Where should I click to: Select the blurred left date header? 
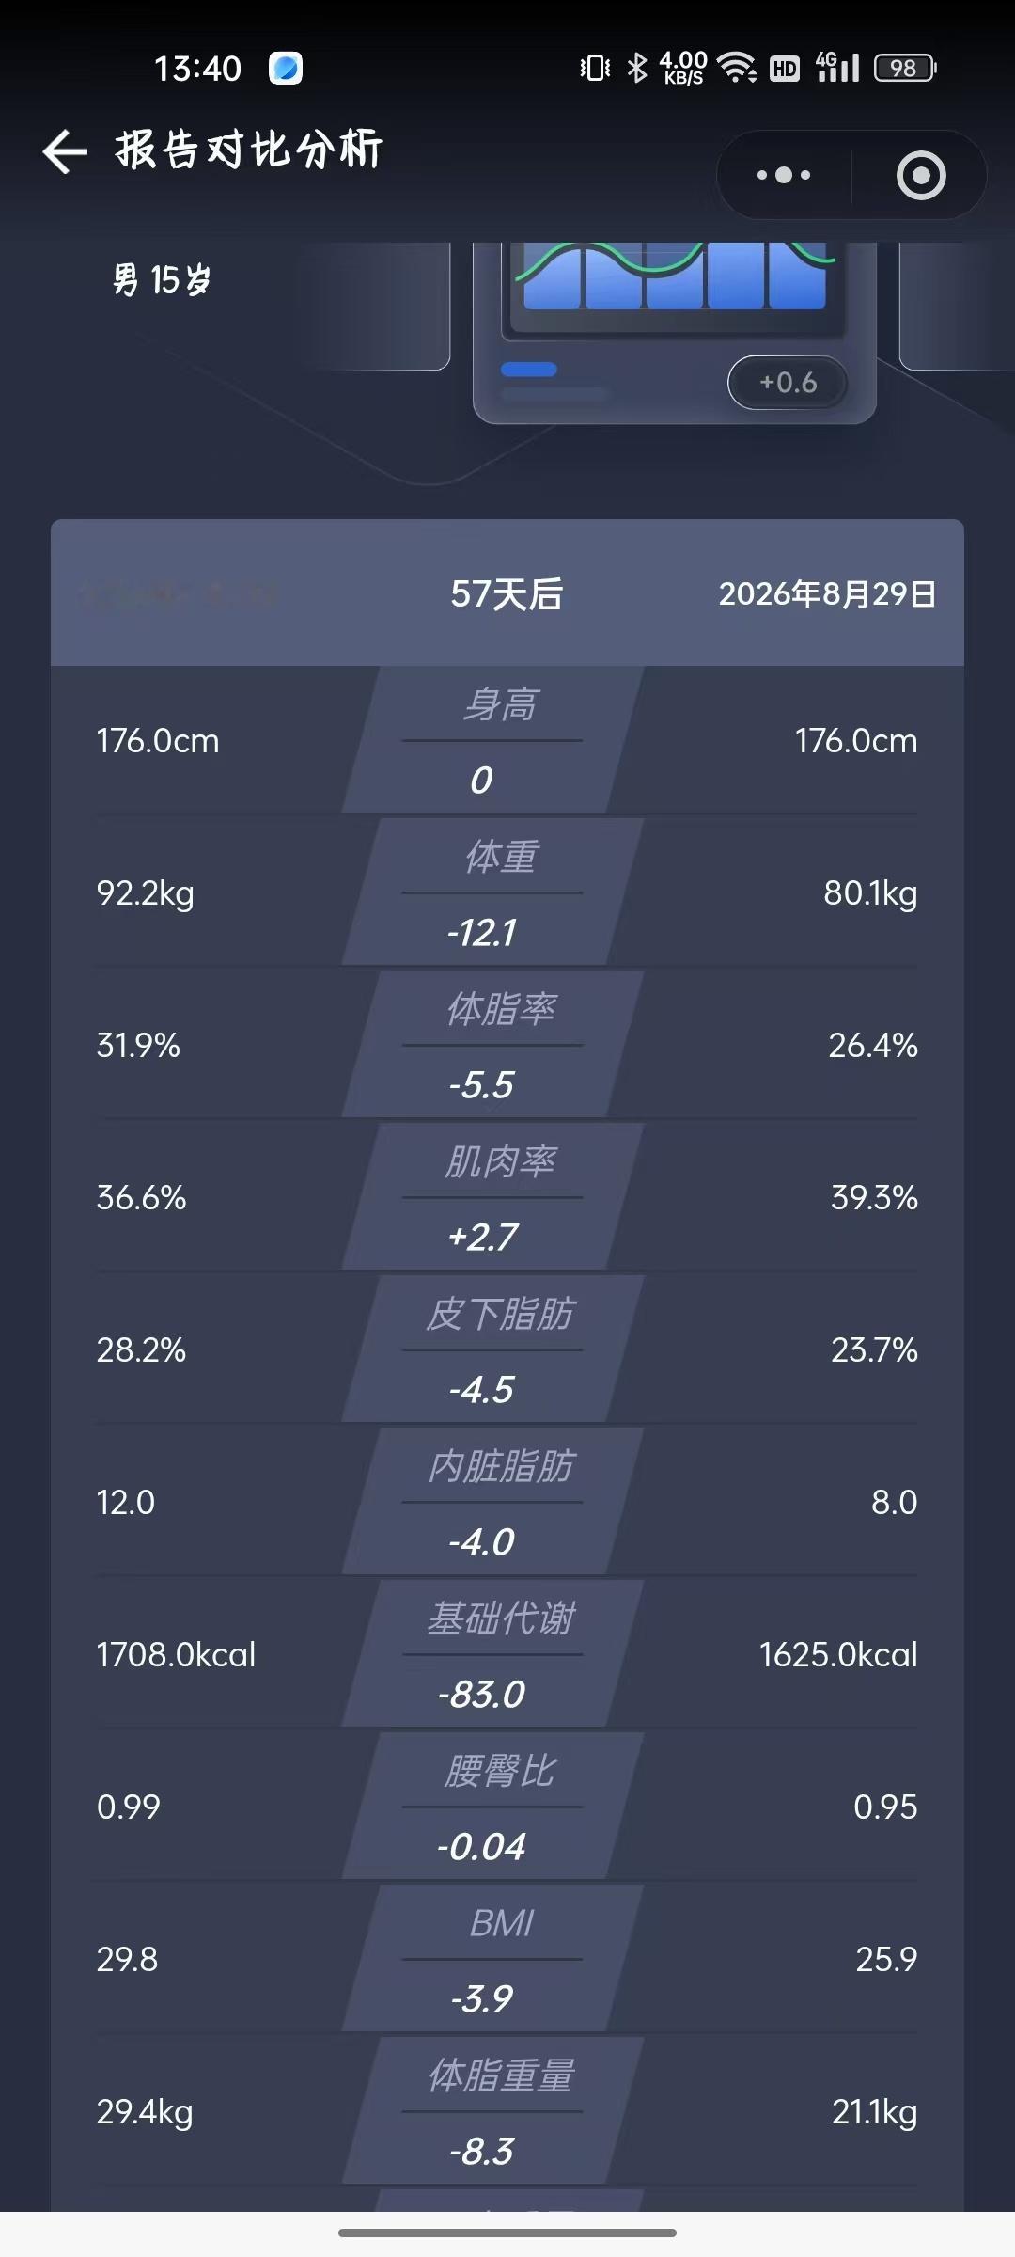pos(179,594)
